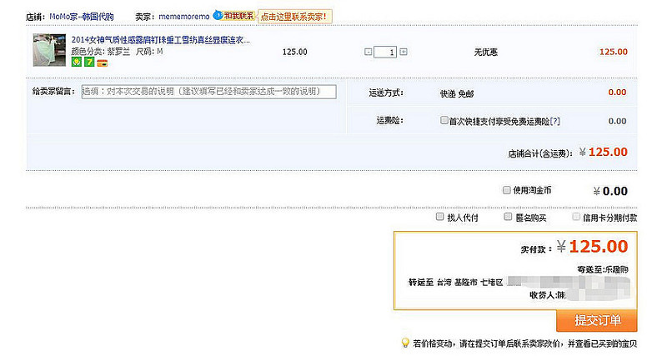Check the 找人代付 option
This screenshot has width=667, height=356.
click(440, 217)
